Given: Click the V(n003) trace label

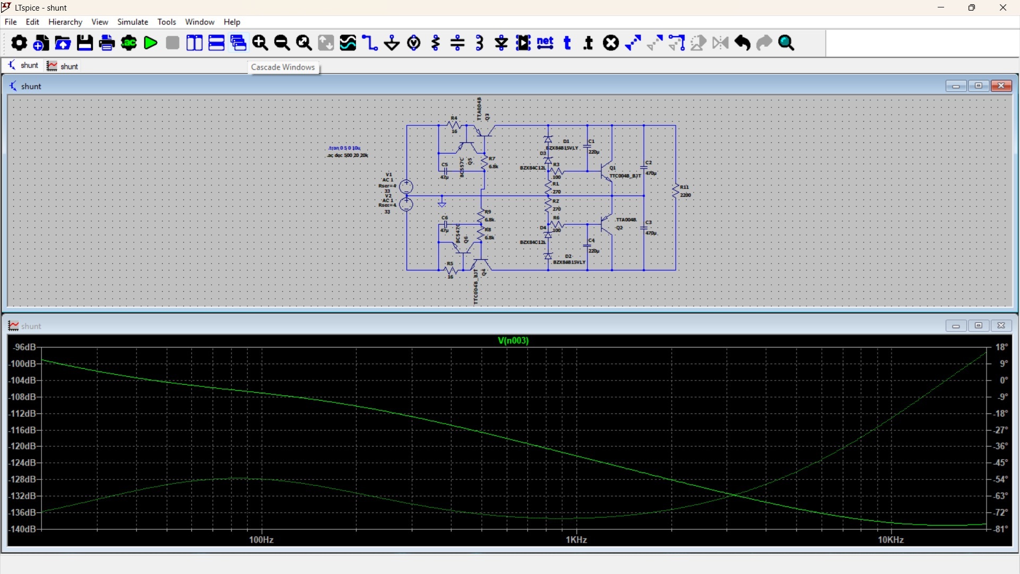Looking at the screenshot, I should click(x=513, y=341).
